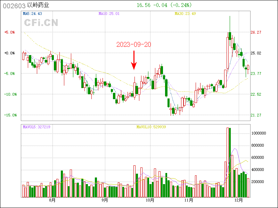Click the 9月 month label
278x208 pixels.
pyautogui.click(x=105, y=200)
